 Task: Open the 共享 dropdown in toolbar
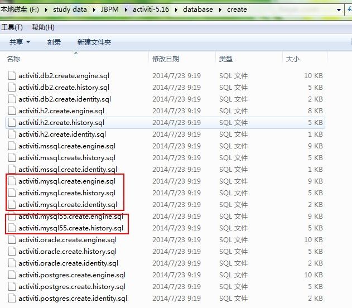coord(20,42)
